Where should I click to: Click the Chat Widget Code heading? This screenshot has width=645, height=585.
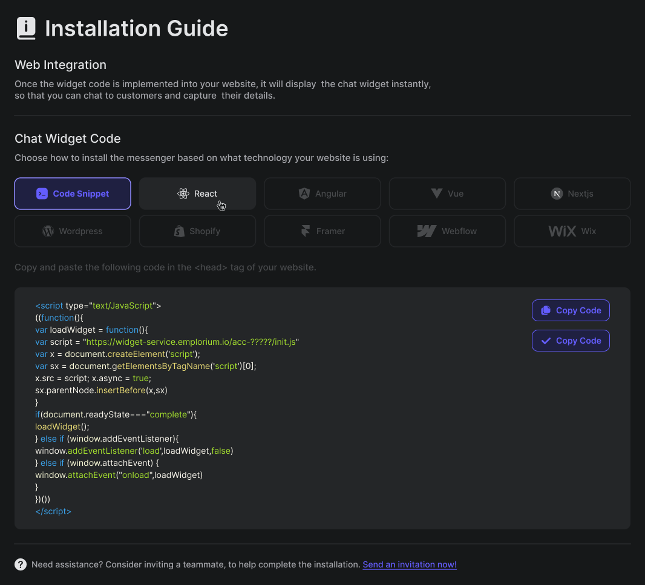67,139
